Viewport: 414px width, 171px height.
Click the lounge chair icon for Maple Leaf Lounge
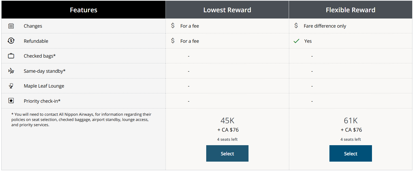[11, 86]
